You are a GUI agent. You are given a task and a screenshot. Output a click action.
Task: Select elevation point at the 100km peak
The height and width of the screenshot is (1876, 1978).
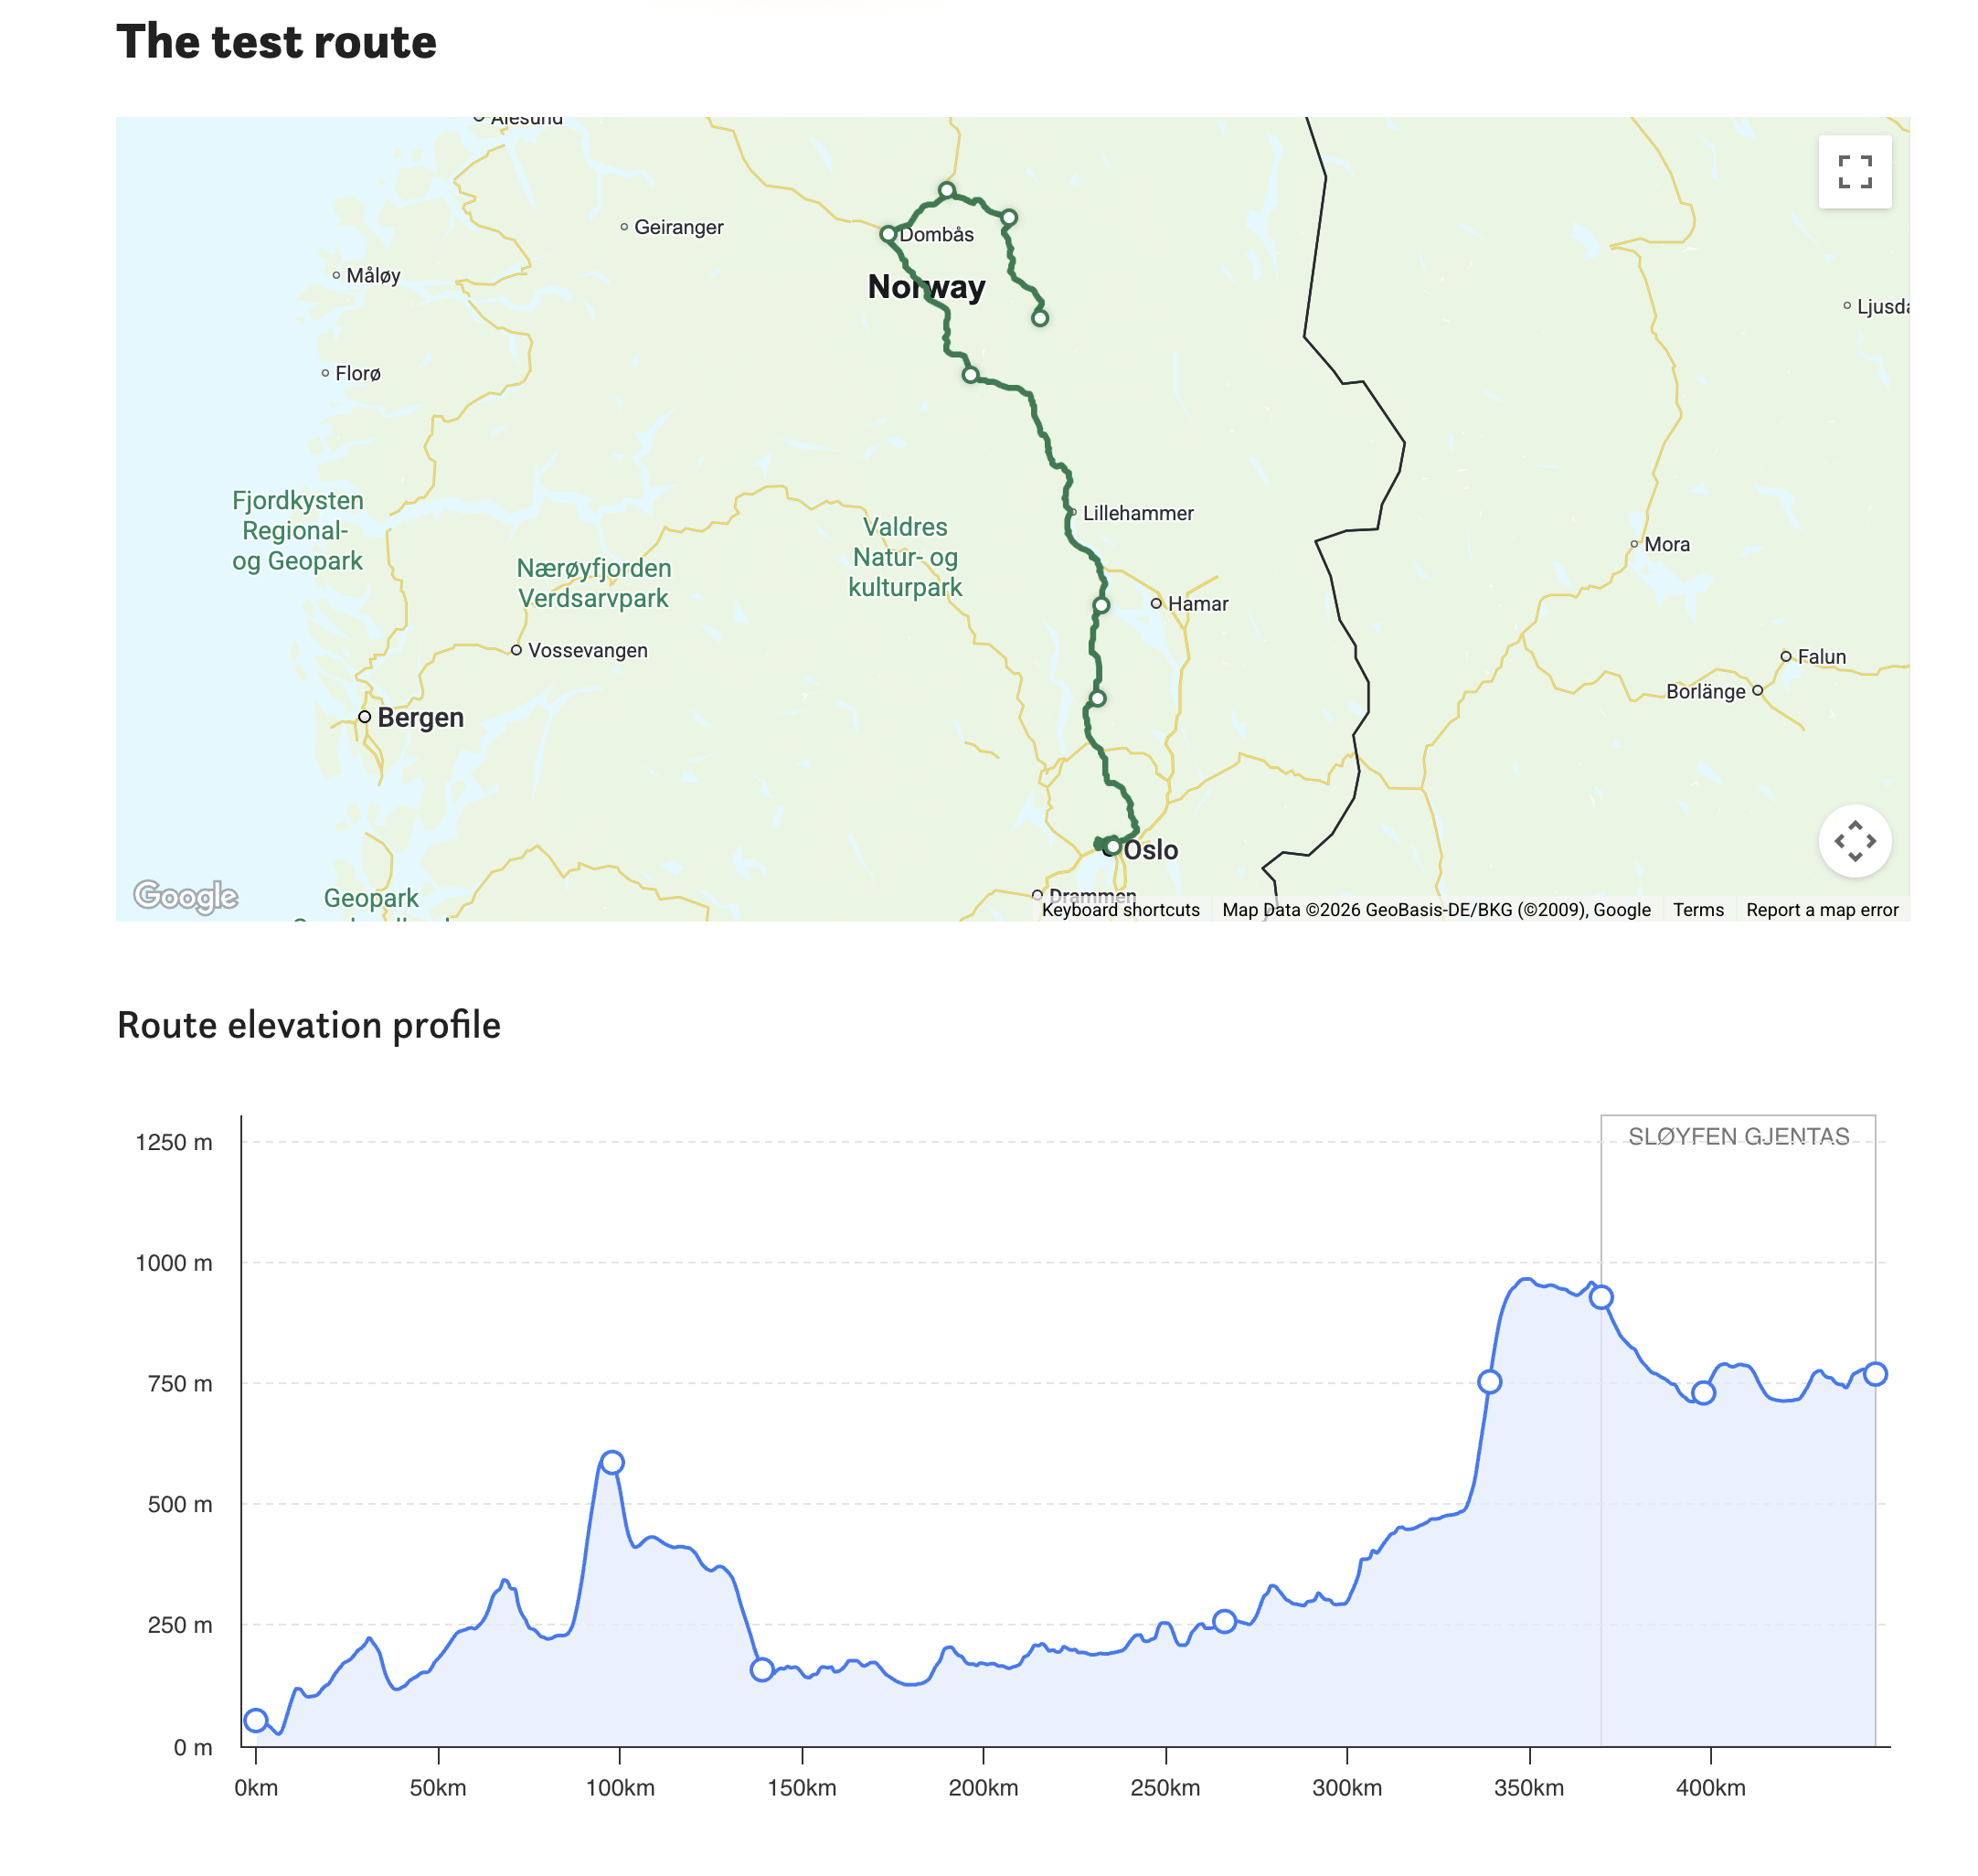612,1463
